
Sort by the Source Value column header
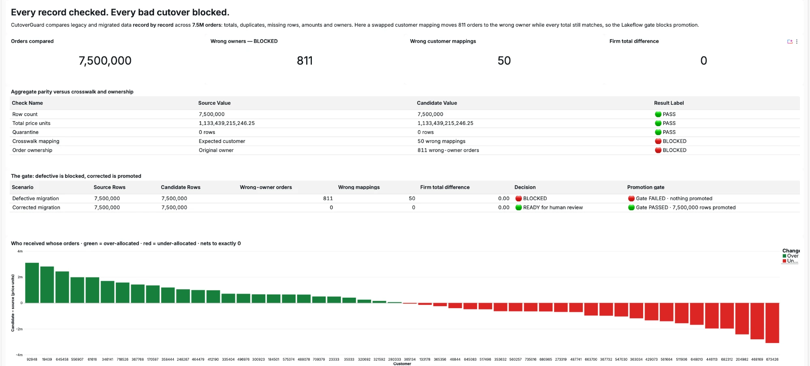pos(214,103)
